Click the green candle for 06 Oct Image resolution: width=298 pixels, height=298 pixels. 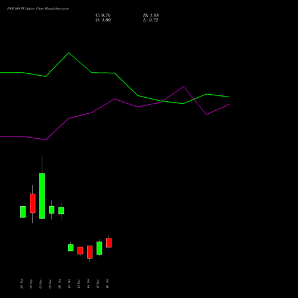point(61,210)
